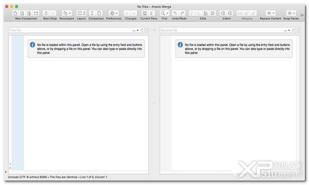Click the right-pointing triangle at bottom-left corner
Viewport: 309px width, 185px height.
point(6,172)
